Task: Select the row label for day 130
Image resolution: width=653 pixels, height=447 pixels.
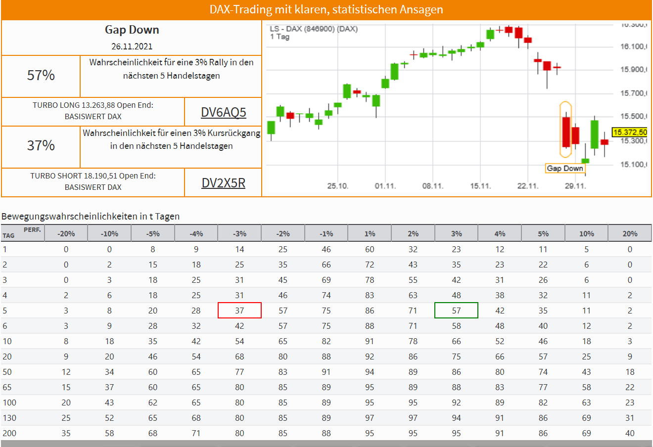Action: [9, 418]
